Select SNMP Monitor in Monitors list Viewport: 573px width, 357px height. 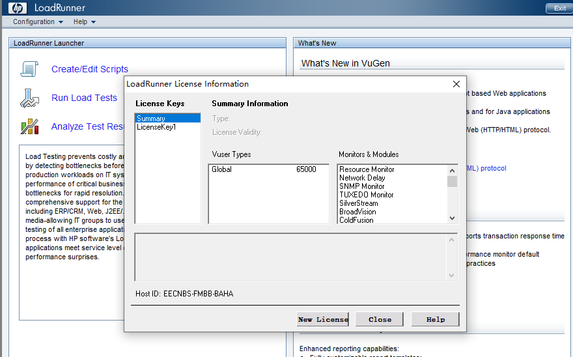coord(362,186)
